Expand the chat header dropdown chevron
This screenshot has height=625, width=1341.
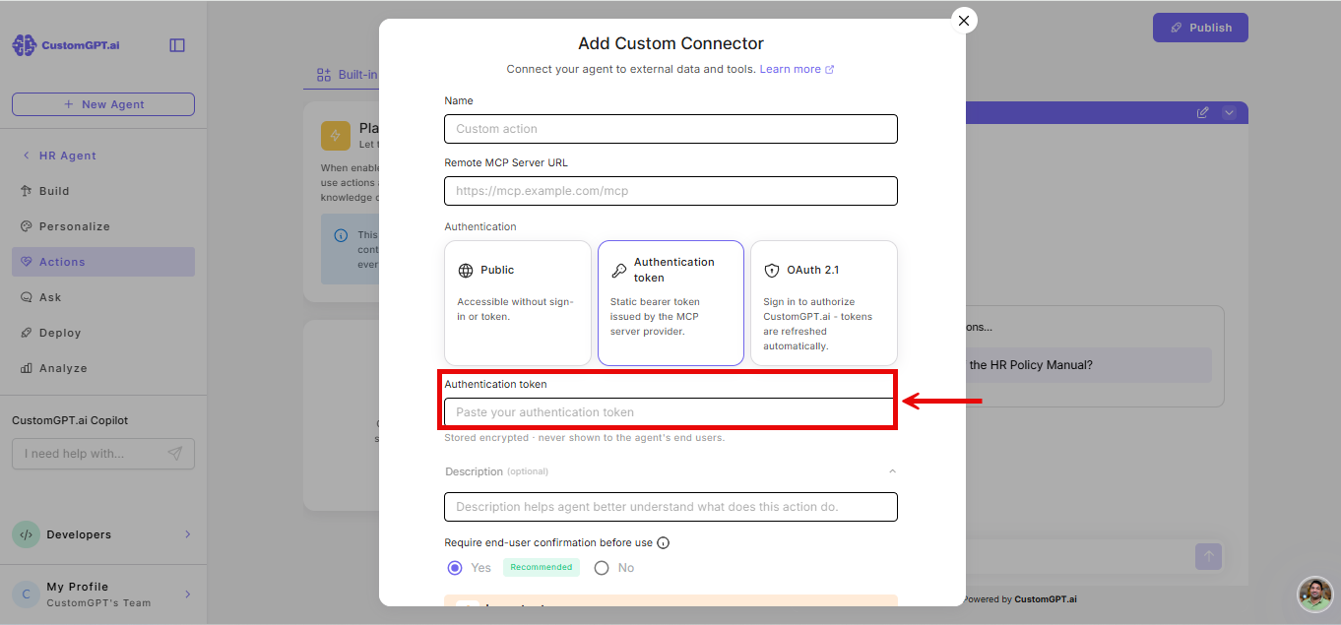1229,112
